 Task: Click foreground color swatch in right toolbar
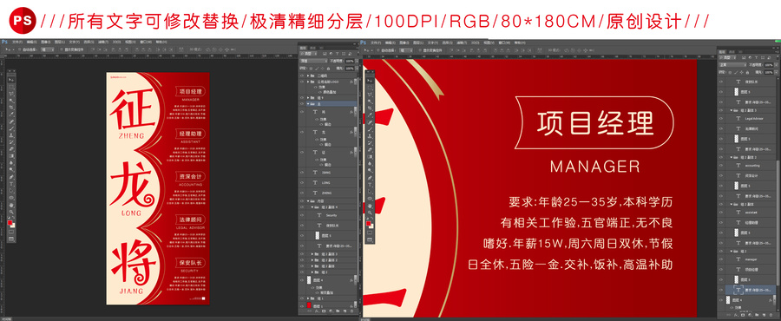[369, 224]
